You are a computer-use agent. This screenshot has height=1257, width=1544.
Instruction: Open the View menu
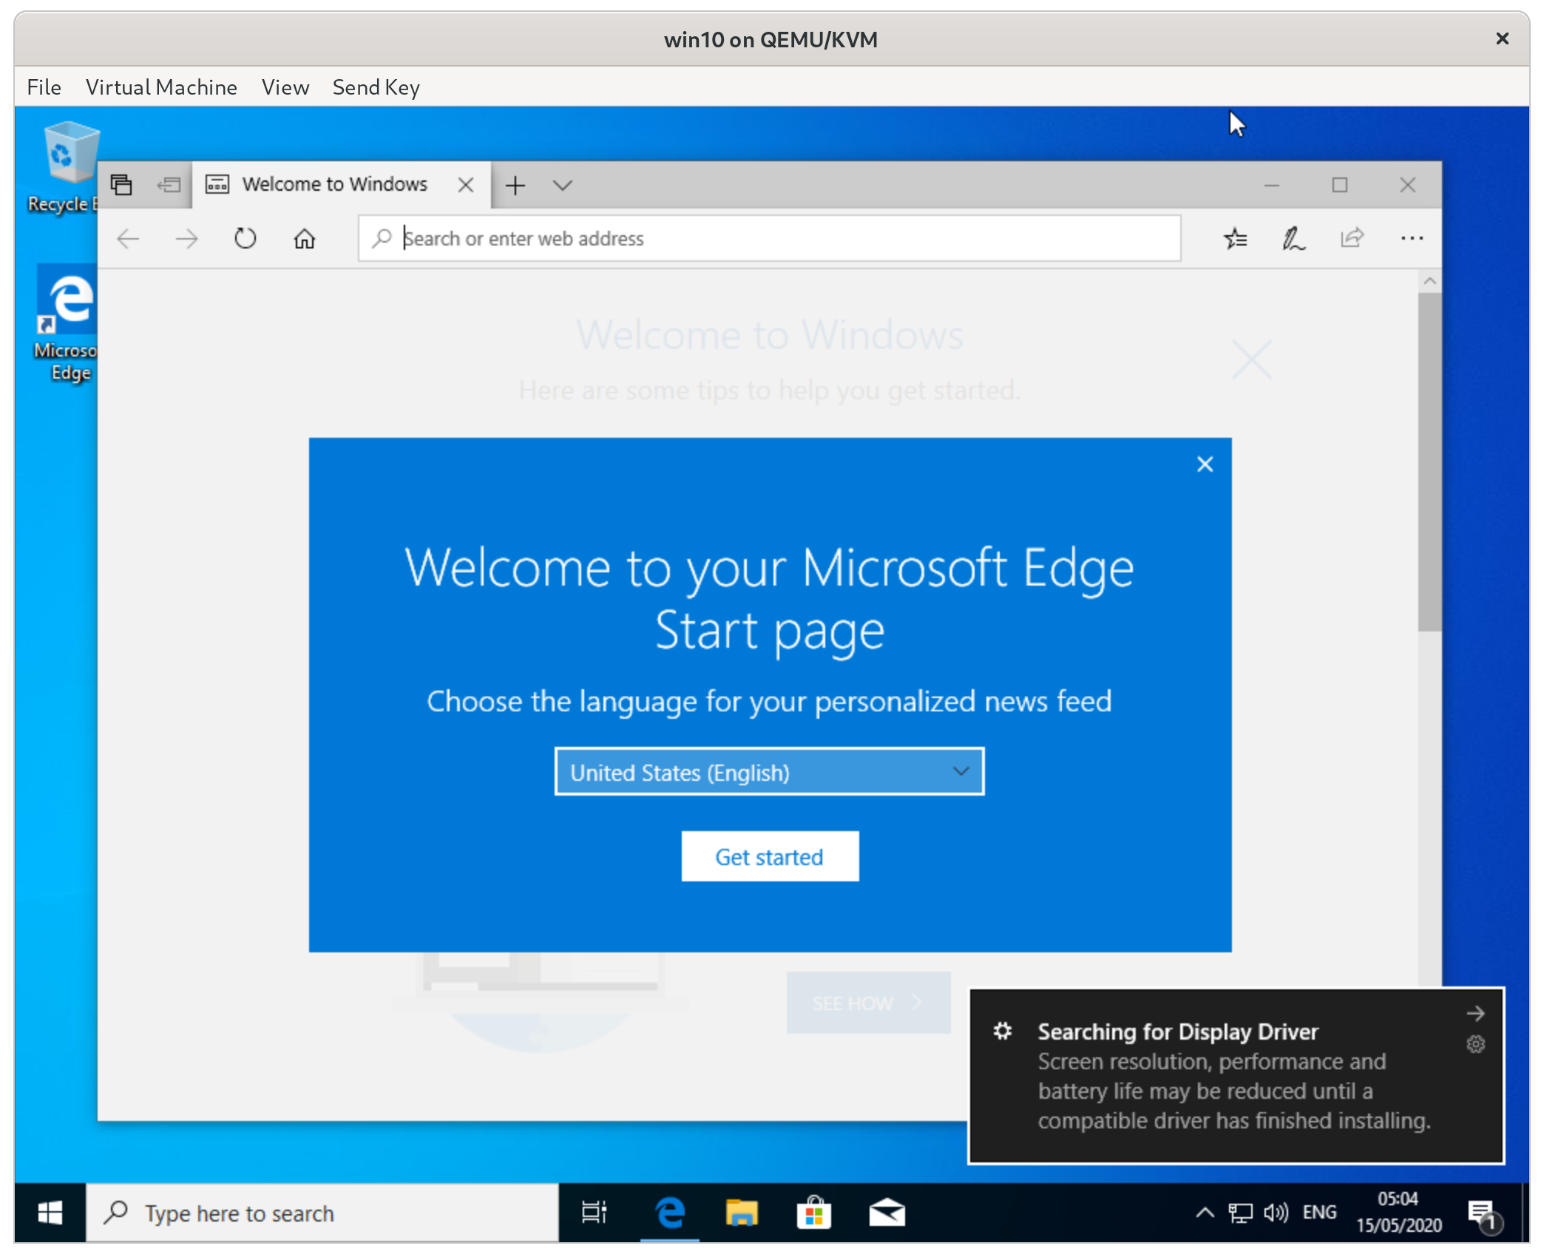coord(285,87)
